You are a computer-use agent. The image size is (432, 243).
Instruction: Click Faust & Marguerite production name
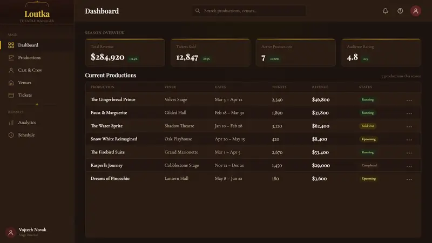click(x=109, y=113)
